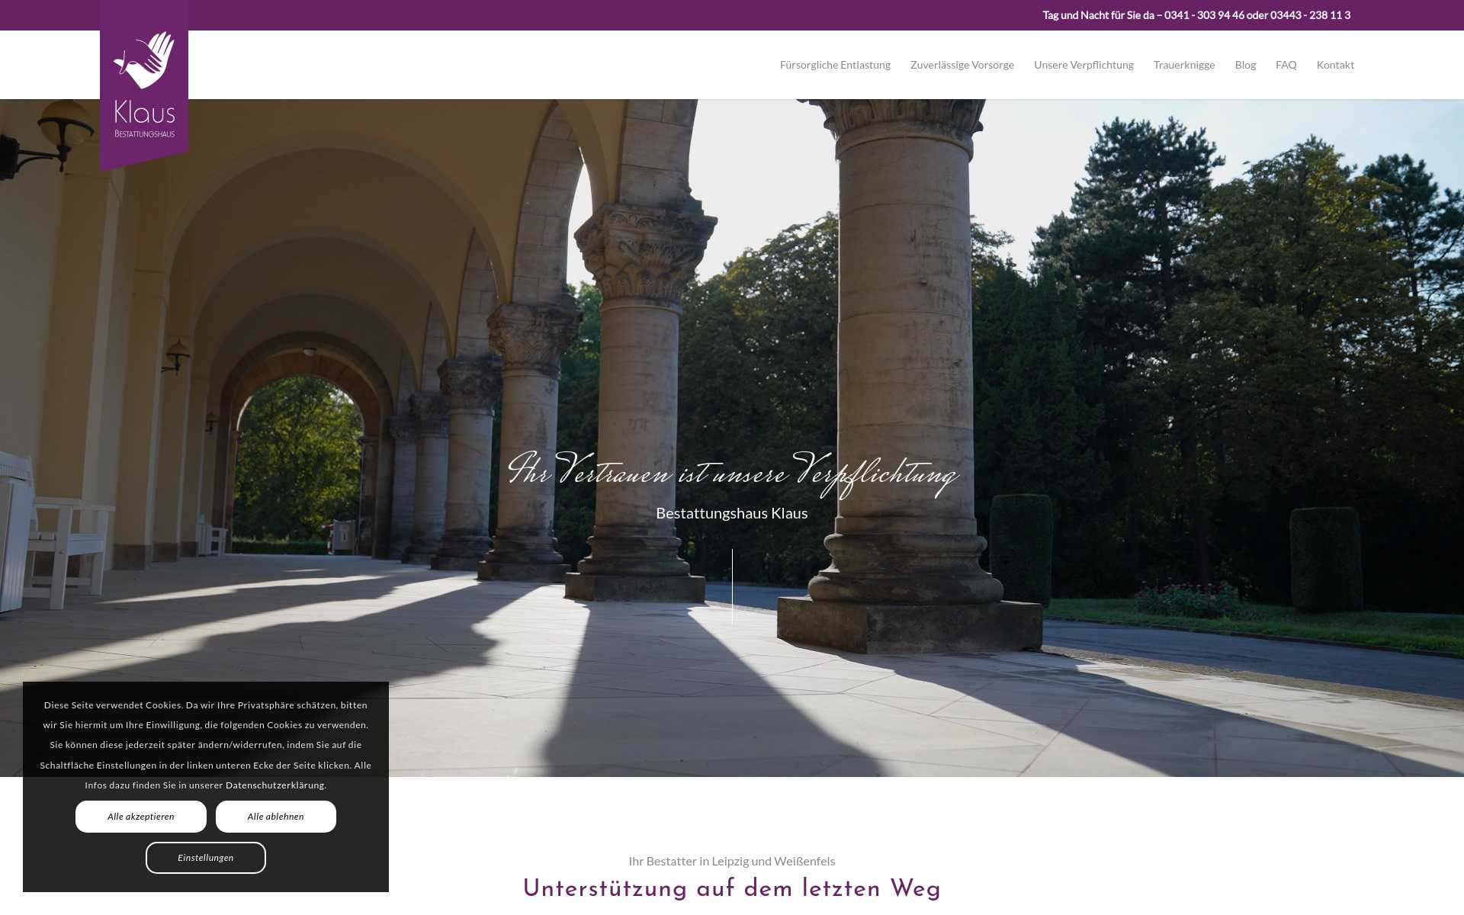
Task: Click the hands icon in the logo
Action: [145, 59]
